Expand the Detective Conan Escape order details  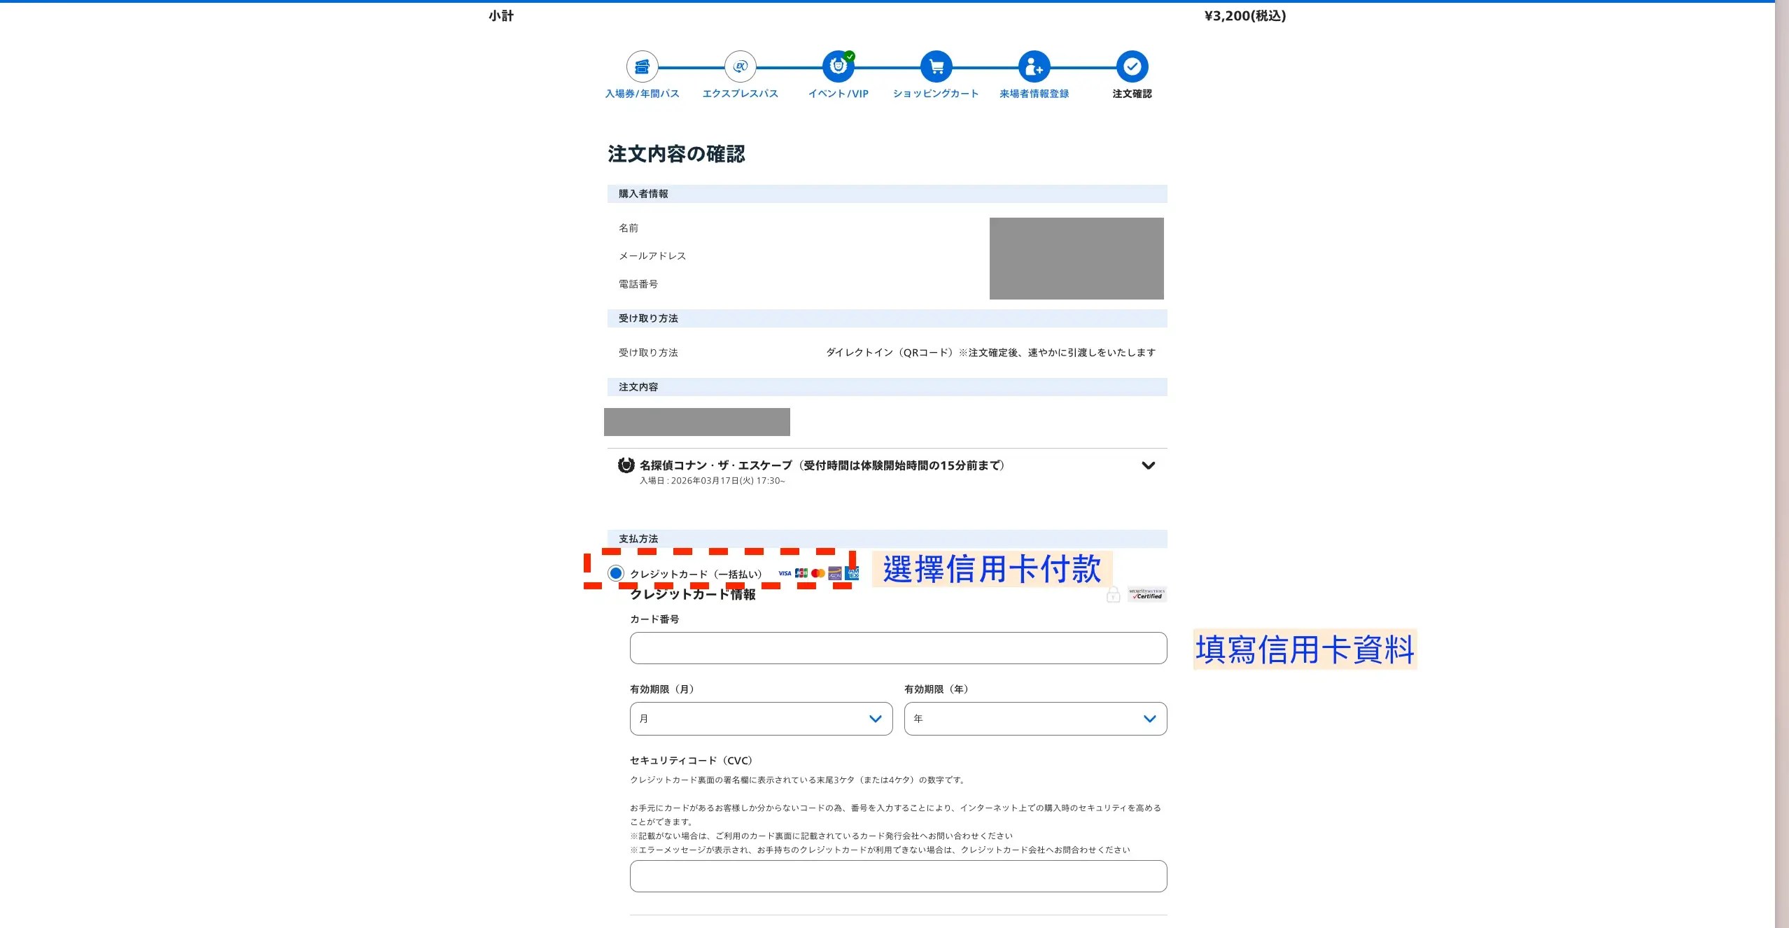click(1148, 465)
